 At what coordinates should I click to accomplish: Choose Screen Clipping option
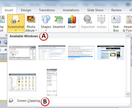point(28,101)
